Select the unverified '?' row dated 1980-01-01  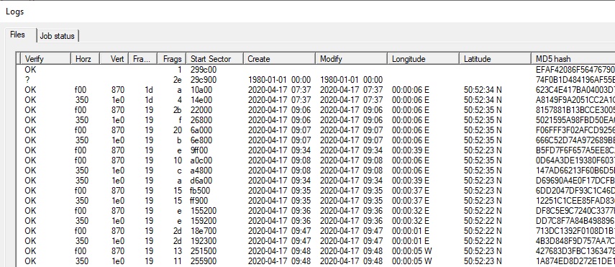click(316, 80)
